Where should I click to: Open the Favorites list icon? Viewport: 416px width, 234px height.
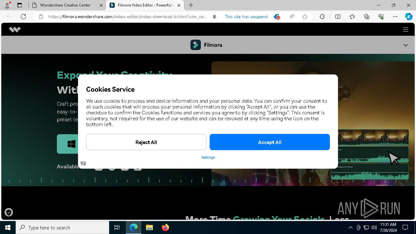pyautogui.click(x=352, y=17)
